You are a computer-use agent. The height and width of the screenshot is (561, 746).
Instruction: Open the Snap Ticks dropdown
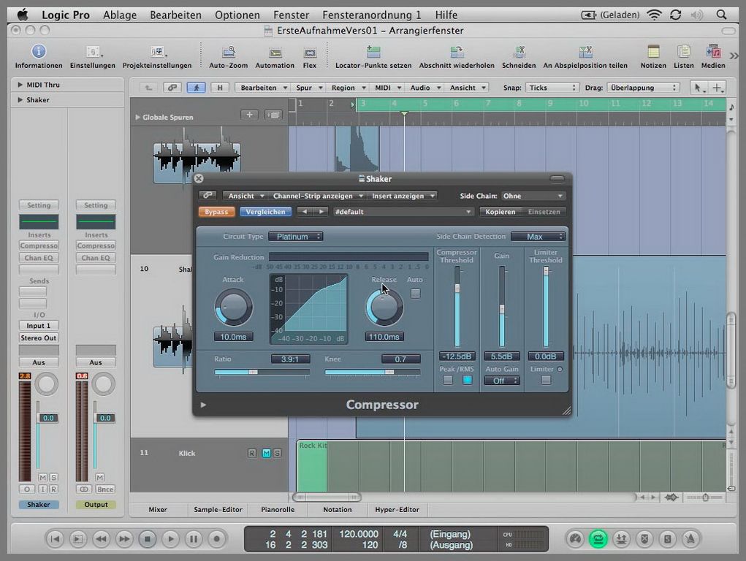pos(552,88)
